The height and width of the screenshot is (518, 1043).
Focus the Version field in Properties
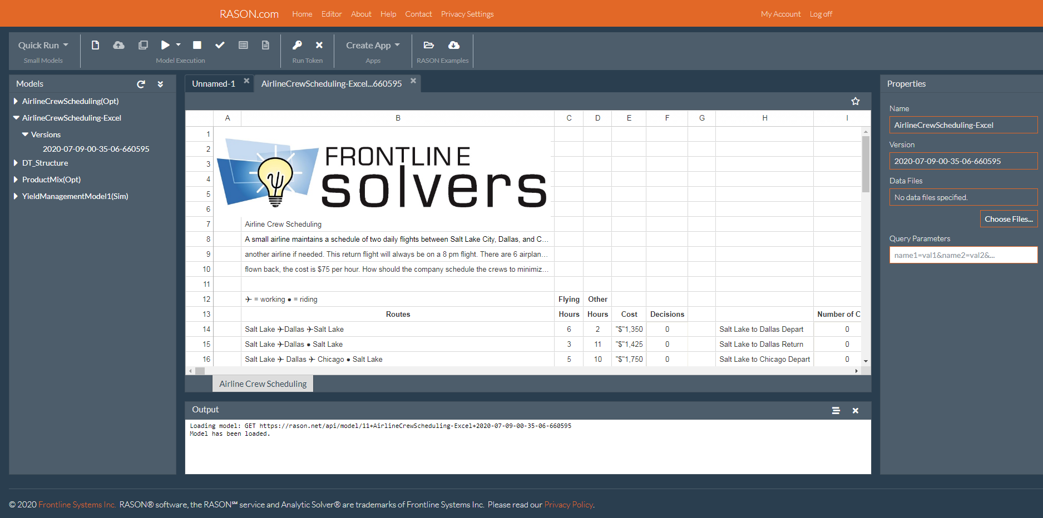(x=963, y=161)
